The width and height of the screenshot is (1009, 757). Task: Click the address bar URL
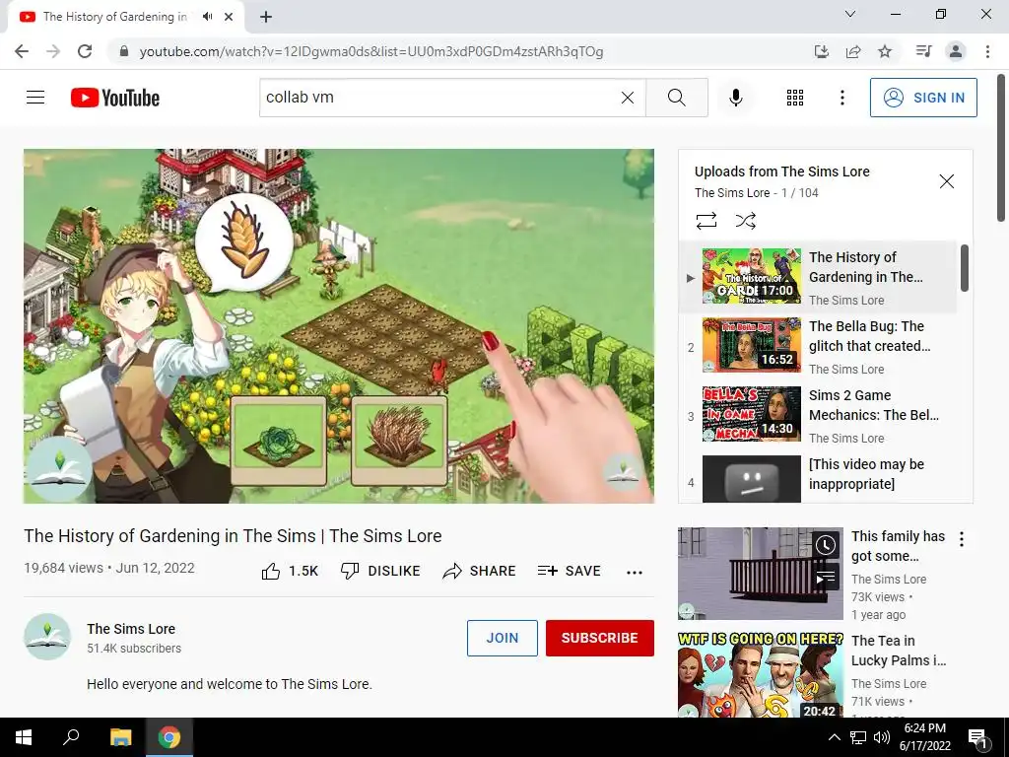coord(371,51)
